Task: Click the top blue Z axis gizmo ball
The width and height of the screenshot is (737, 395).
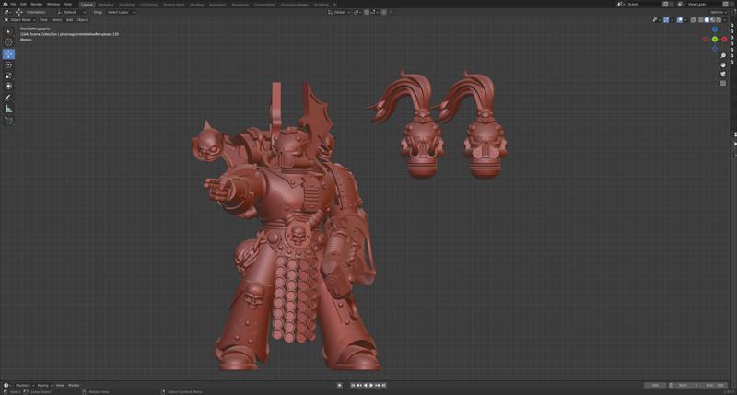Action: [x=715, y=29]
